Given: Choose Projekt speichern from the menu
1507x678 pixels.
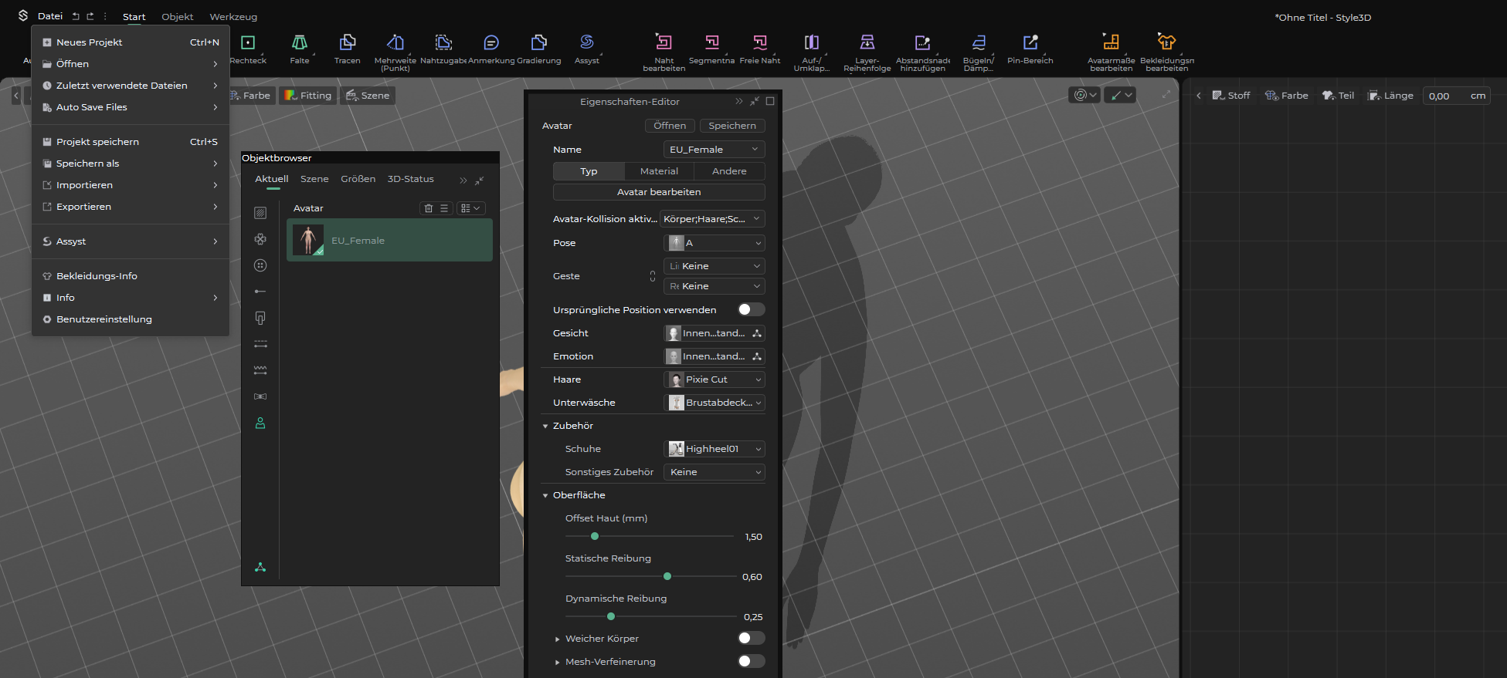Looking at the screenshot, I should coord(131,142).
